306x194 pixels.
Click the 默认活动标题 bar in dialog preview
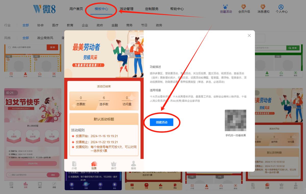click(104, 119)
